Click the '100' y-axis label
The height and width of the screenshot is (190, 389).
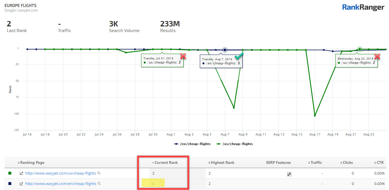pyautogui.click(x=16, y=114)
